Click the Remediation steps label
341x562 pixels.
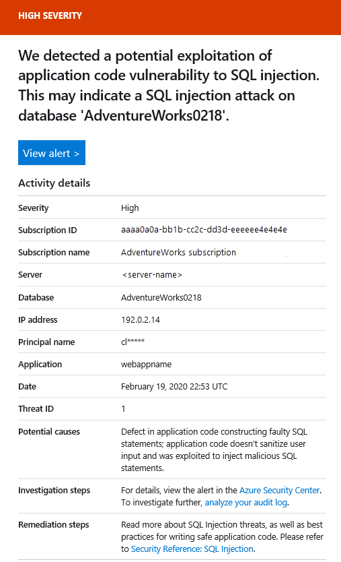54,525
